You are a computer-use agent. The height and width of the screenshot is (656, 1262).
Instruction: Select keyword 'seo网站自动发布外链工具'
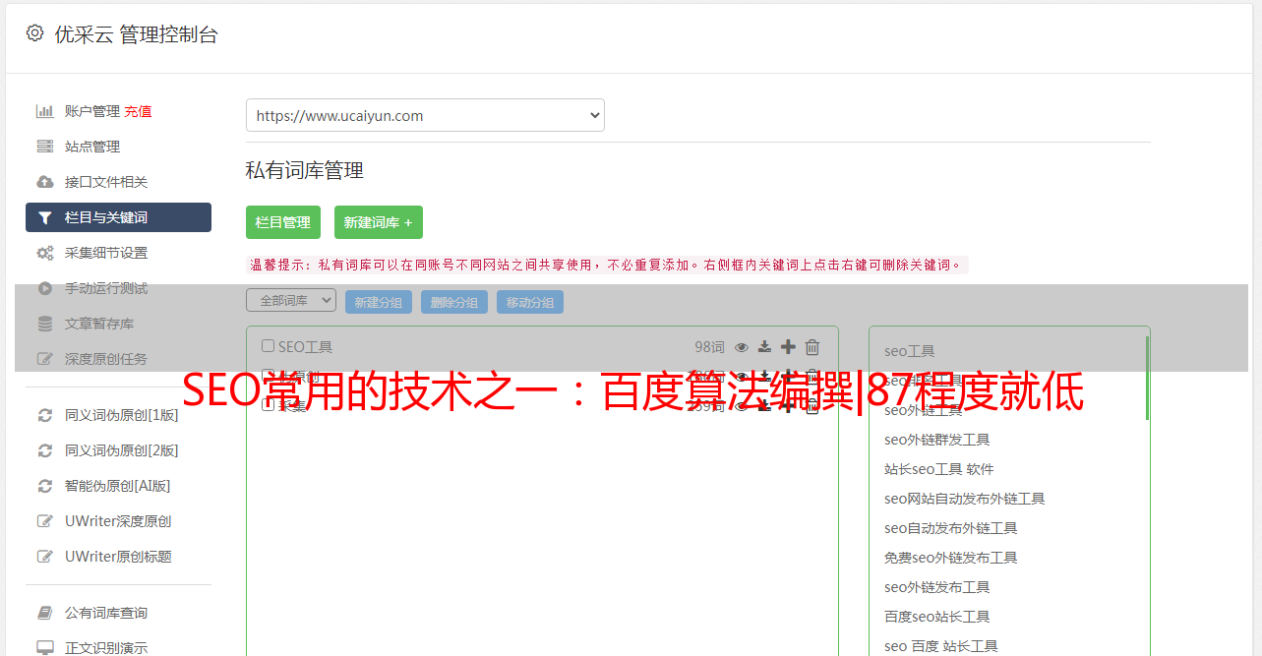(x=965, y=499)
